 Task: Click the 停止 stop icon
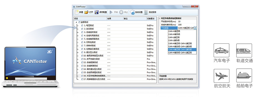[x=121, y=12]
